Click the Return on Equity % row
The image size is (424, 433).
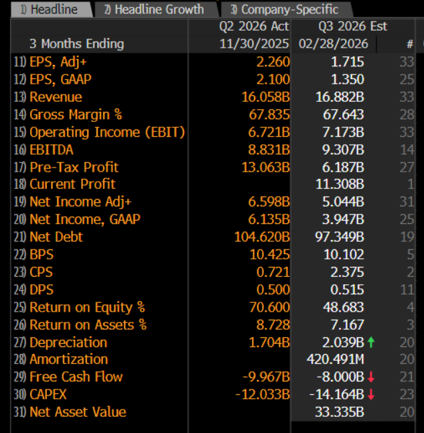(87, 307)
